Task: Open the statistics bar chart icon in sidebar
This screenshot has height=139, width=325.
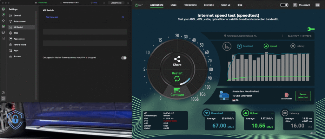Action: point(3,38)
